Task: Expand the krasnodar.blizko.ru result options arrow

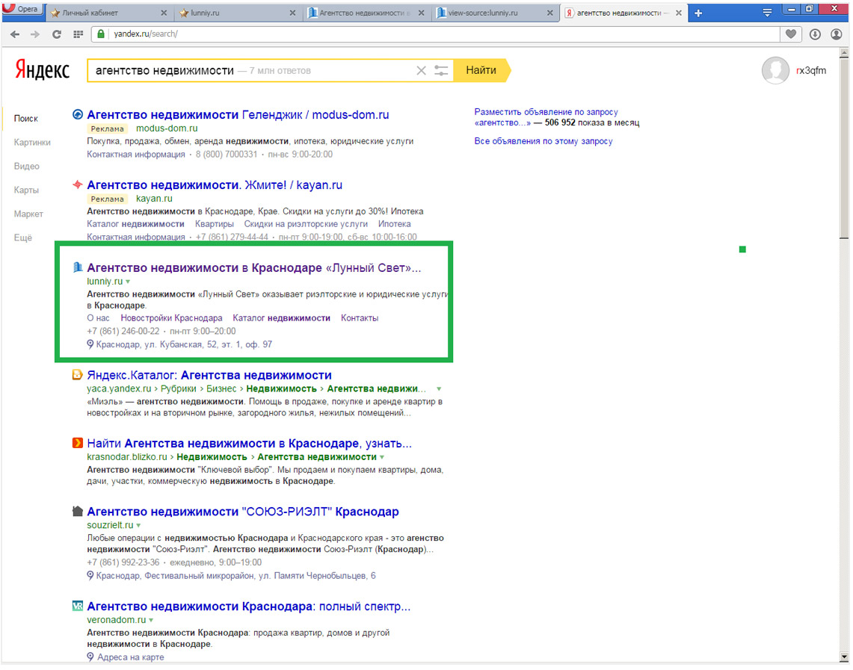Action: pyautogui.click(x=382, y=458)
